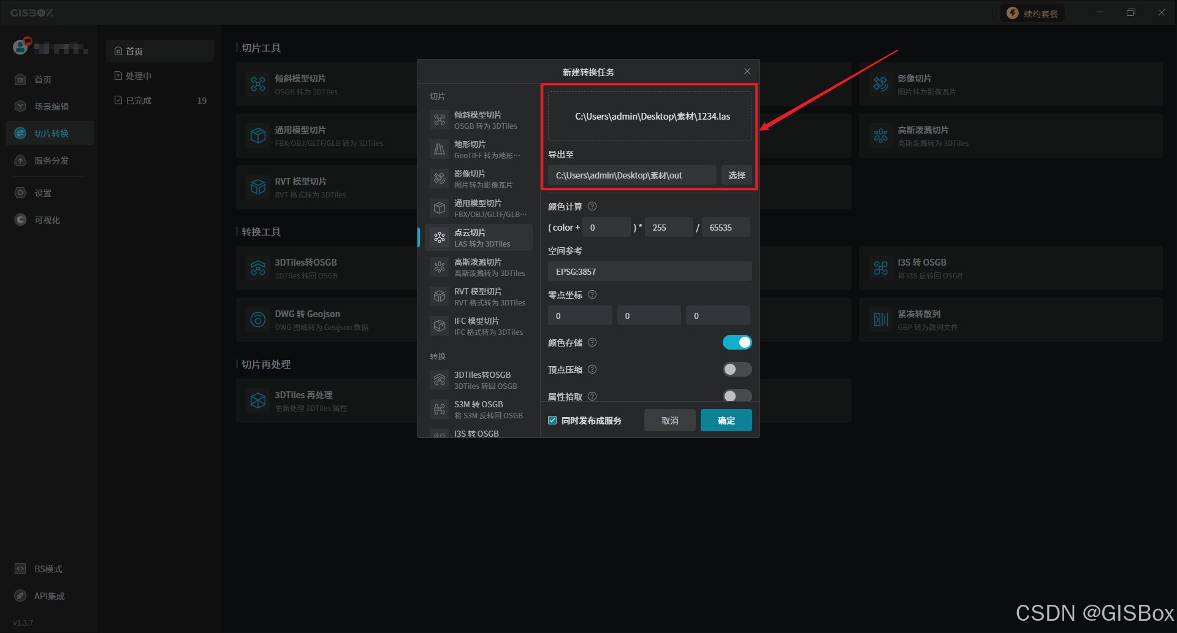Open the 倾斜模型切片 card in background
Viewport: 1177px width, 633px height.
pyautogui.click(x=327, y=84)
